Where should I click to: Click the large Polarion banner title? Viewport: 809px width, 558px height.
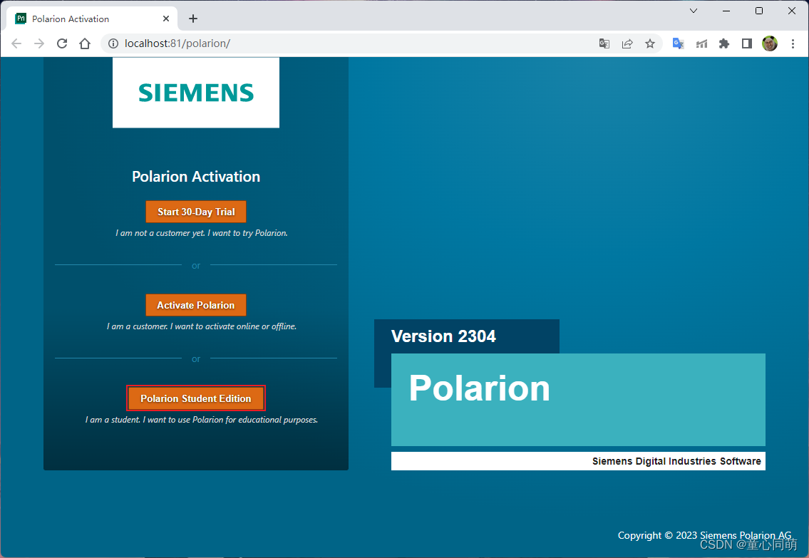(479, 388)
